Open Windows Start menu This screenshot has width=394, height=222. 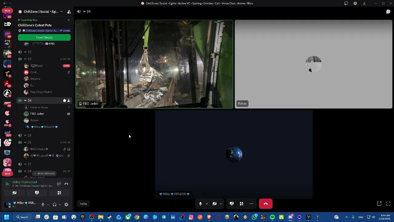(6, 217)
